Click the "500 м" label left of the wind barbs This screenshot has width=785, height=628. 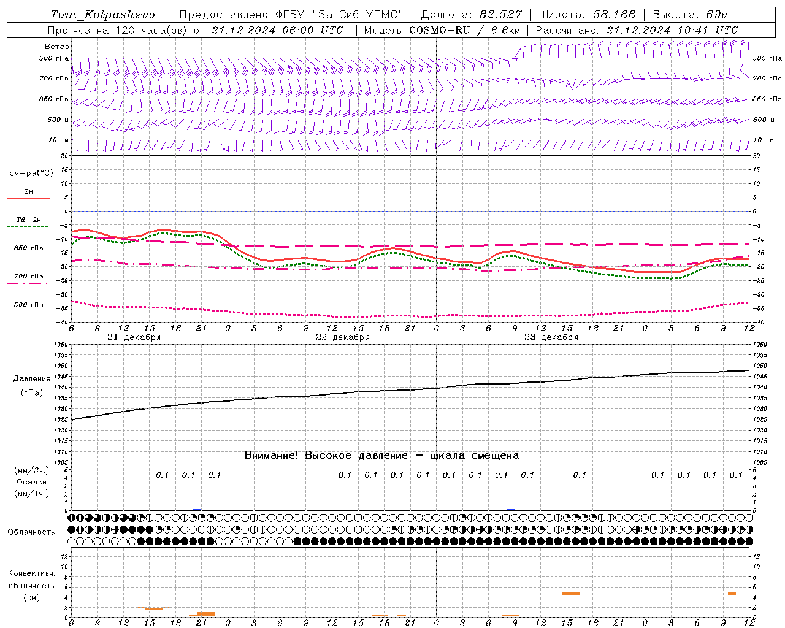click(58, 120)
